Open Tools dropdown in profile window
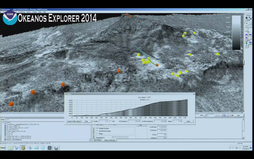Screen dimensions: 254x159 tap(87, 121)
